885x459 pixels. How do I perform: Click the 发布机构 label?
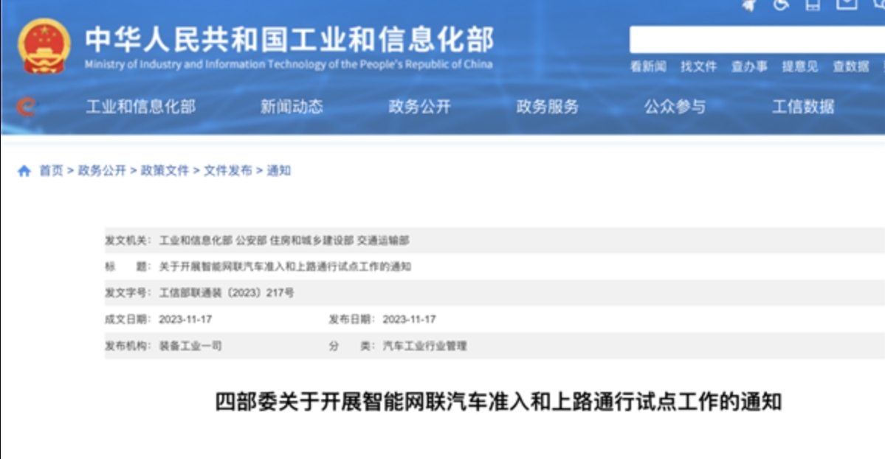click(x=128, y=346)
